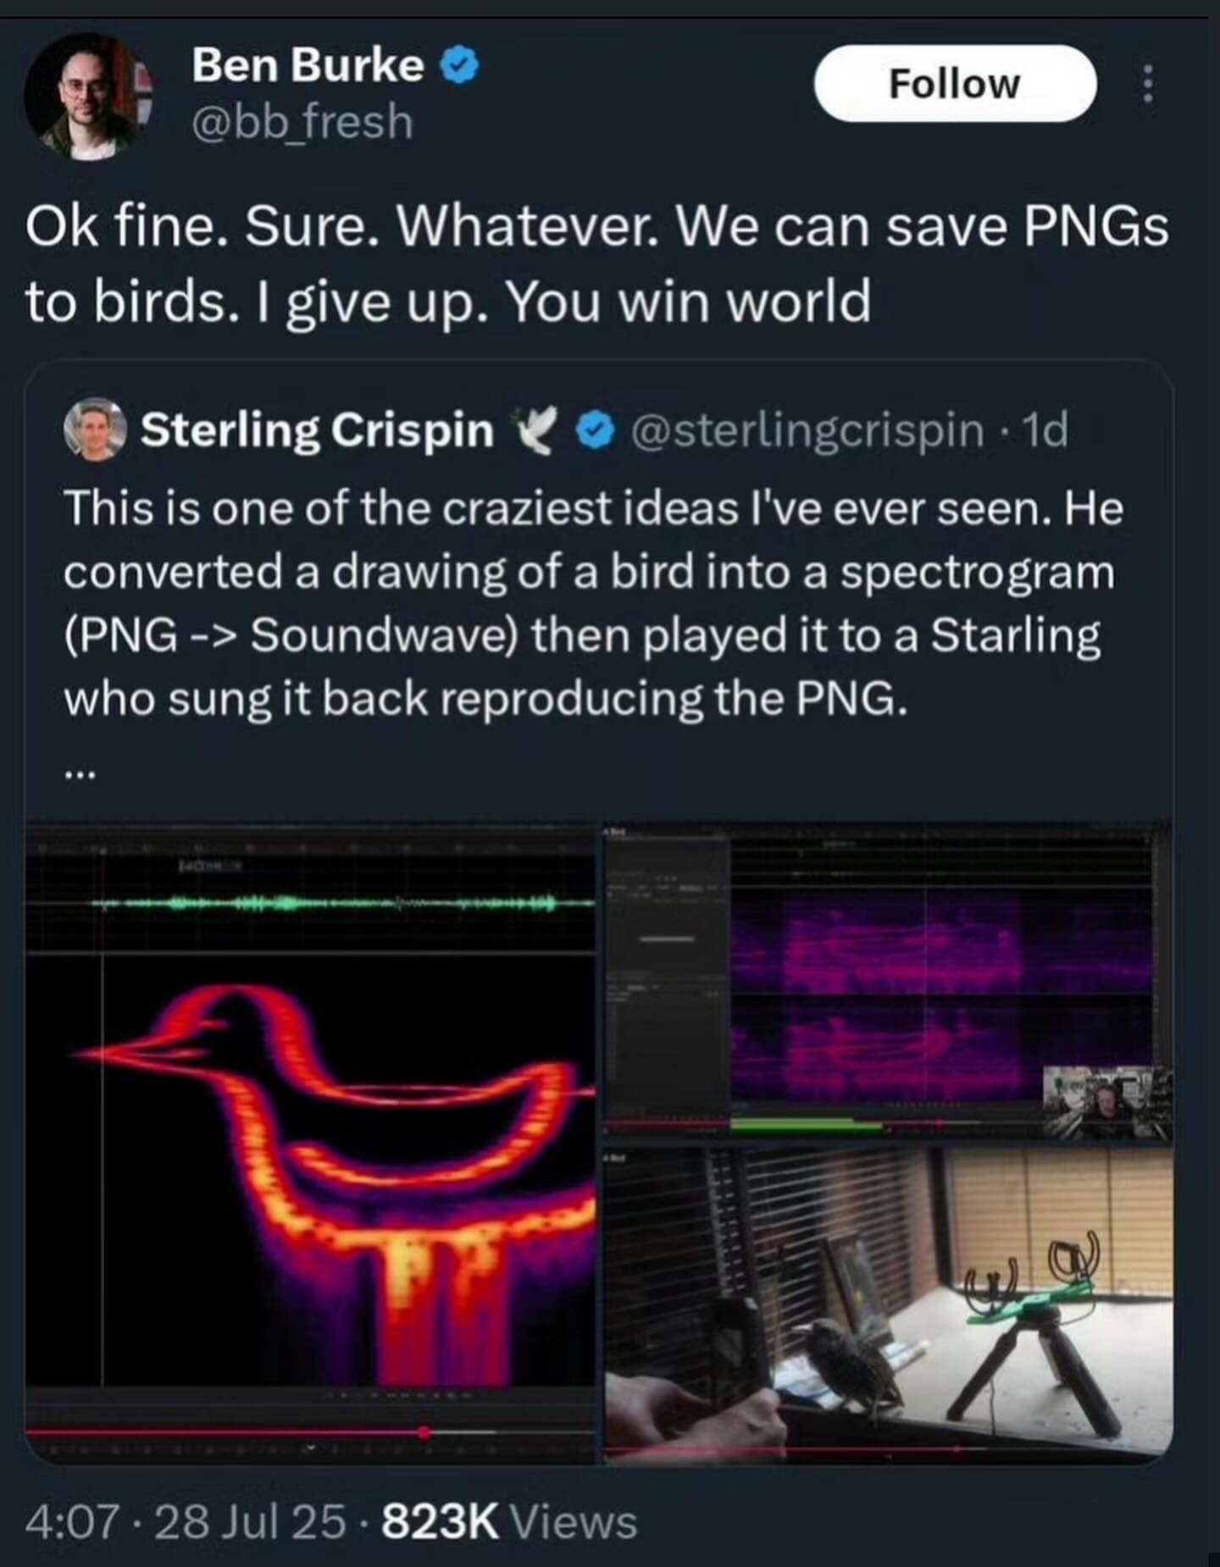
Task: Open the three-dot more options menu
Action: point(1148,84)
